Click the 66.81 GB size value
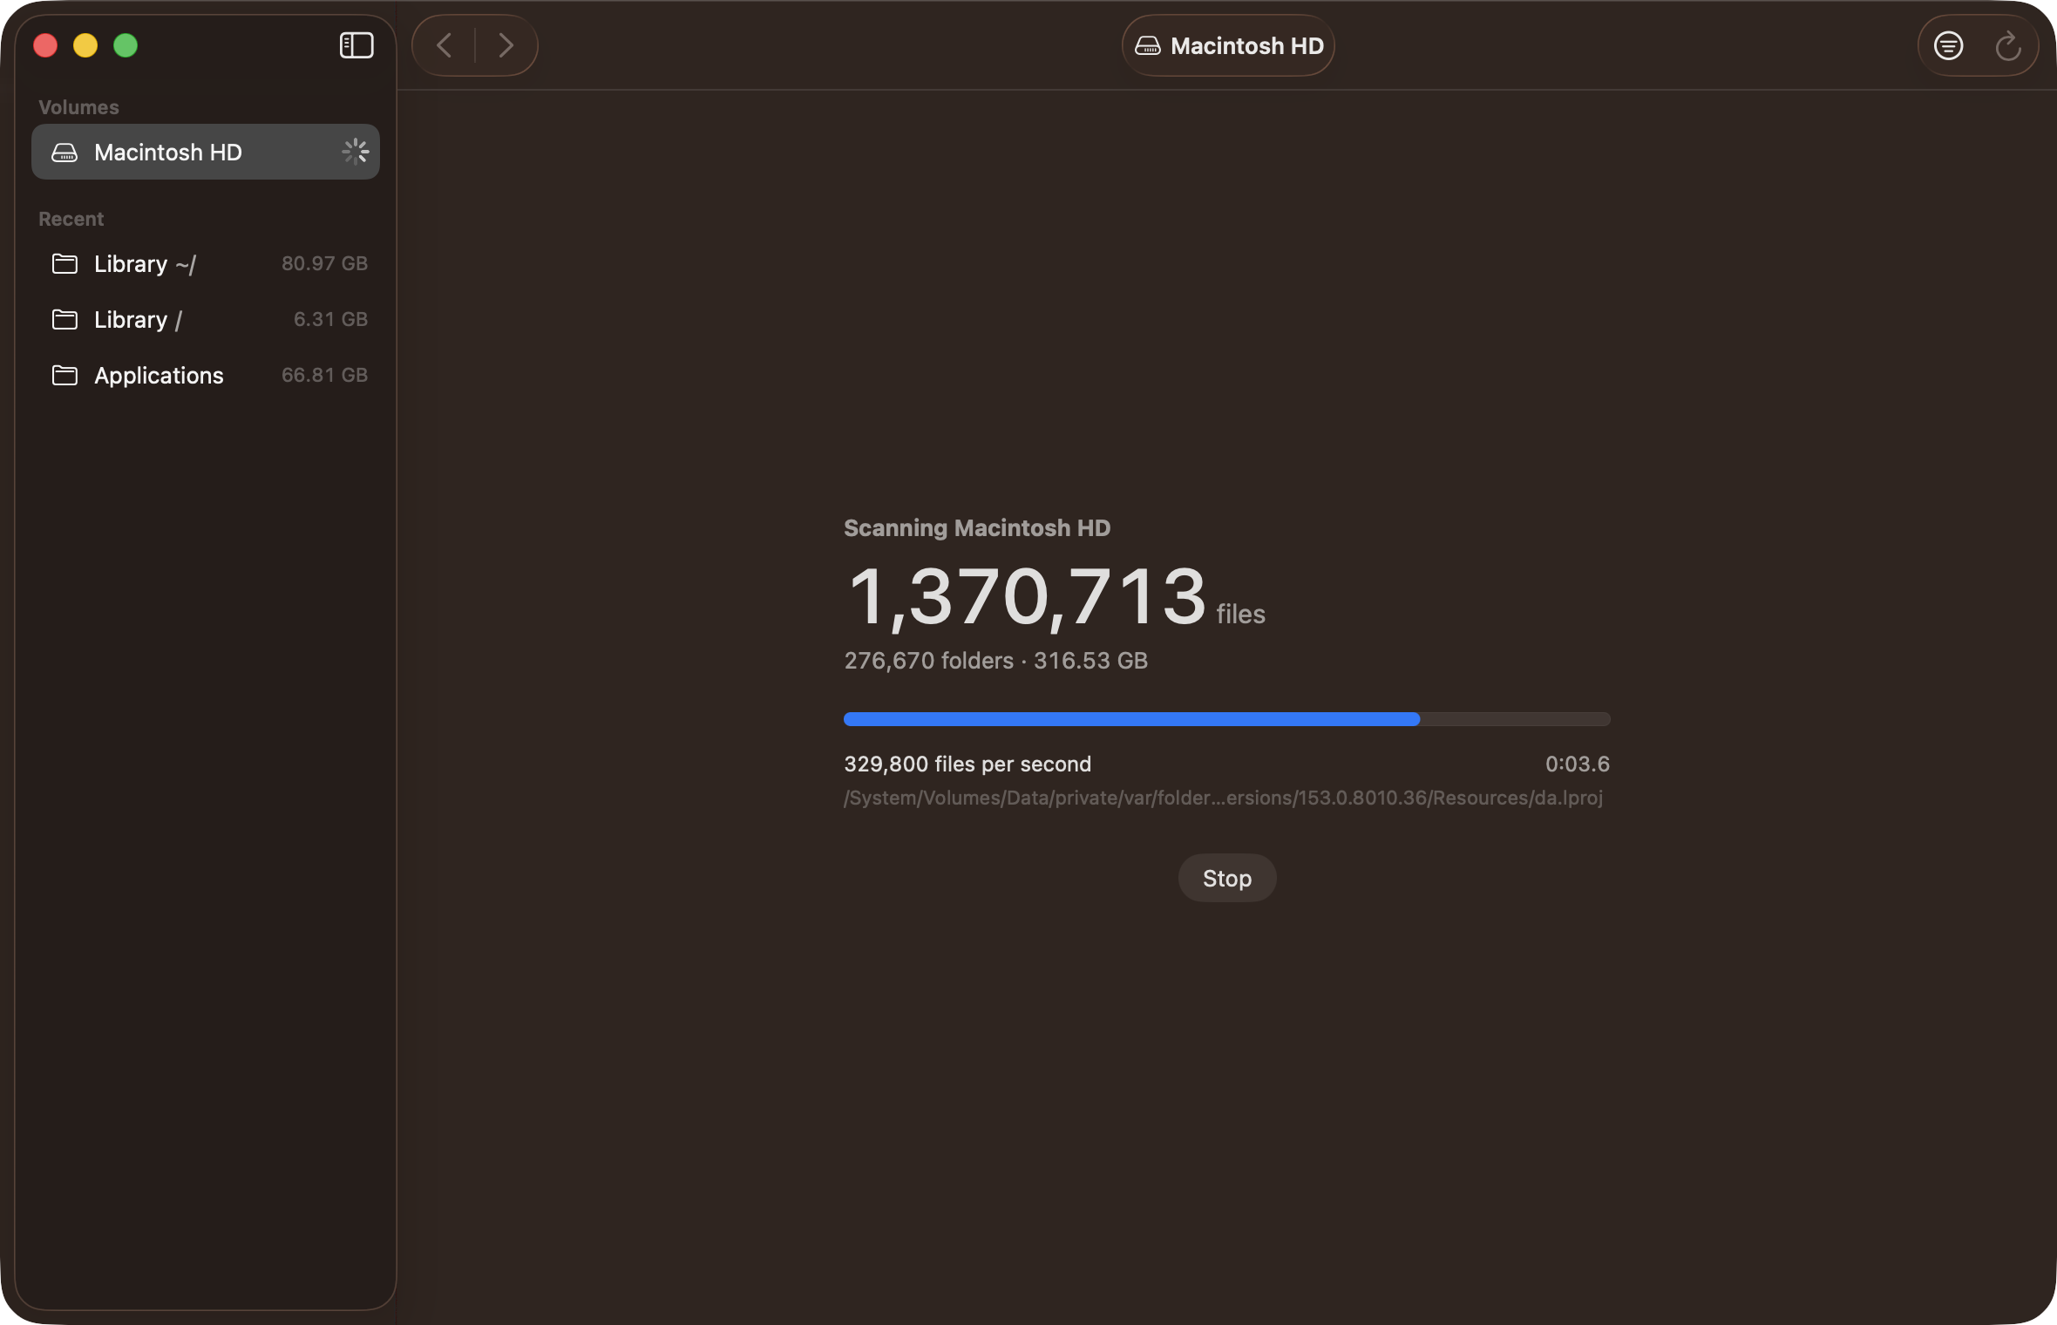The image size is (2057, 1325). (324, 375)
